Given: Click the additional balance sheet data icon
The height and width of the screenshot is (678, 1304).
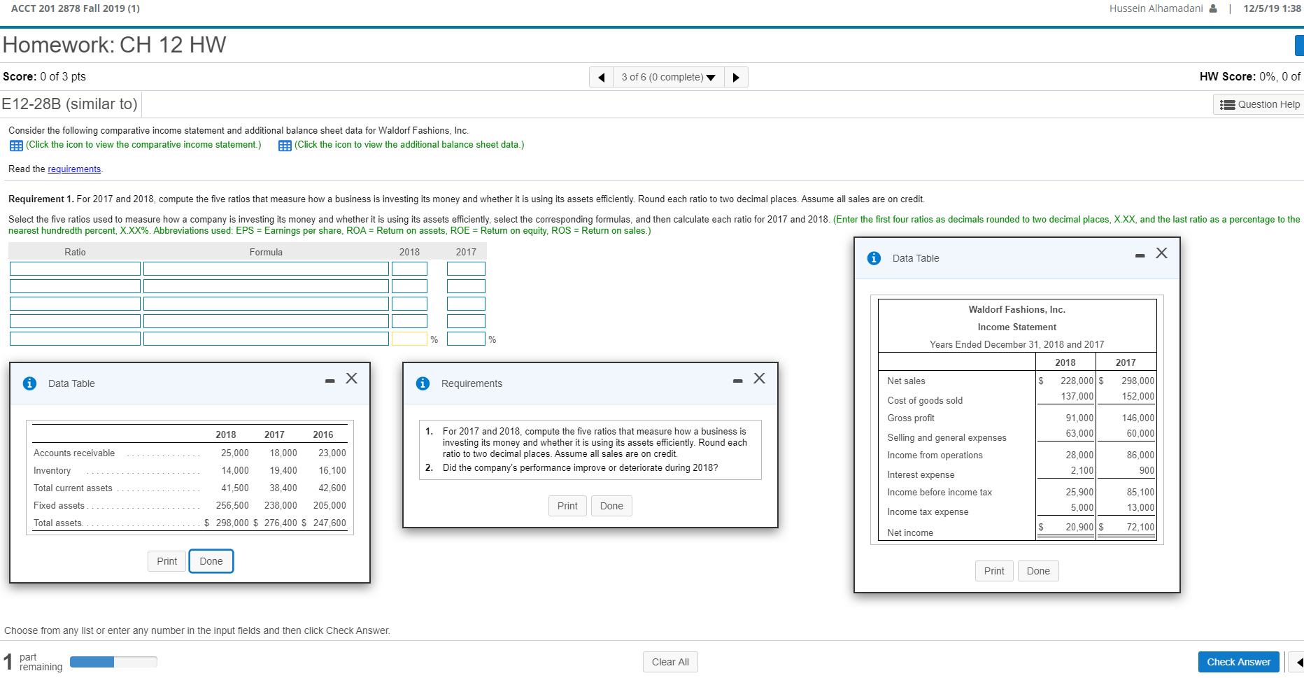Looking at the screenshot, I should pyautogui.click(x=284, y=145).
